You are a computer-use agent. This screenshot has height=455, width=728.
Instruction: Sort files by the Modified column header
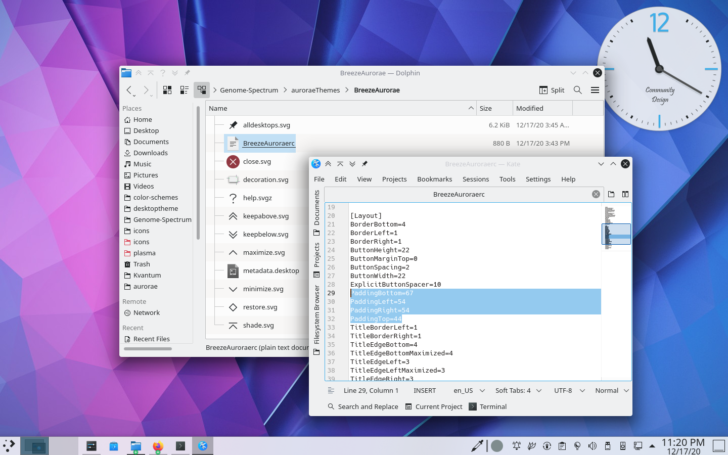tap(542, 108)
